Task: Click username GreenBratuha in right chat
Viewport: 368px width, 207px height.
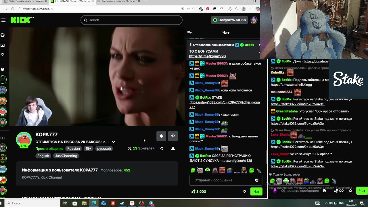Action: click(x=290, y=111)
